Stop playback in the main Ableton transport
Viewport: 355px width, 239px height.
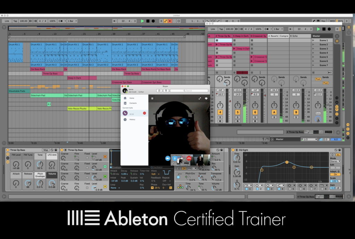pos(148,21)
